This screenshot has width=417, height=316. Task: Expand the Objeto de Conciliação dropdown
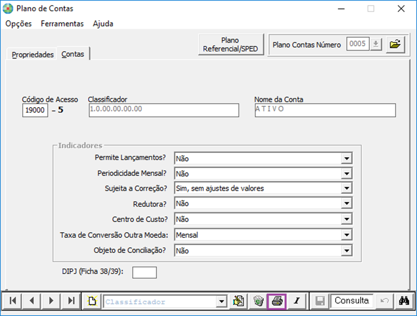[x=347, y=251]
